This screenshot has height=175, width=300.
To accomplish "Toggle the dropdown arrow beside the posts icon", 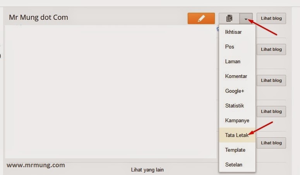I will pyautogui.click(x=246, y=18).
